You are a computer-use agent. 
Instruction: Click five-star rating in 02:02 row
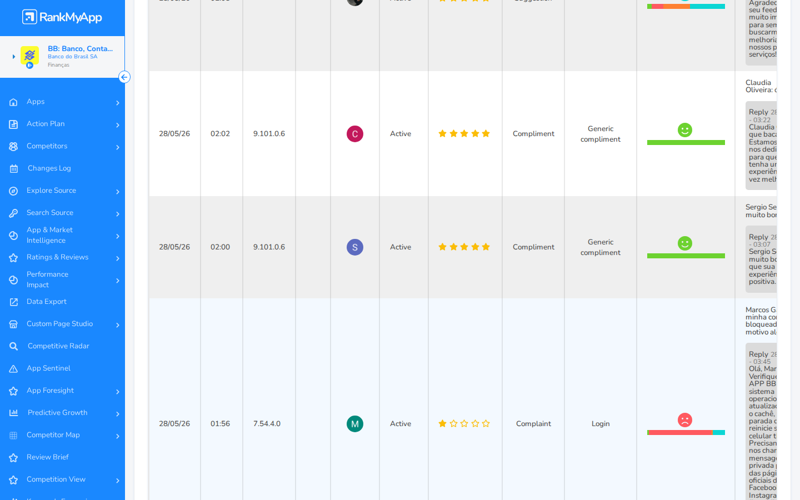(x=464, y=133)
